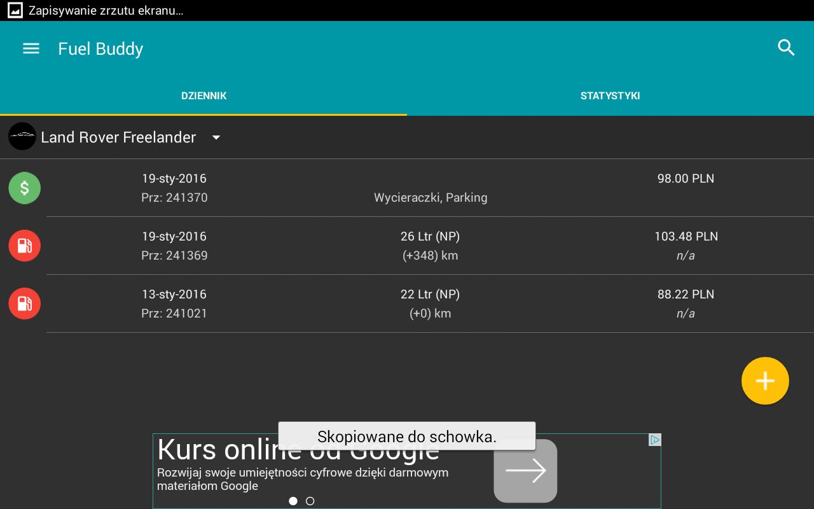The image size is (814, 509).
Task: Open the AdChoices info icon on ad
Action: (x=654, y=440)
